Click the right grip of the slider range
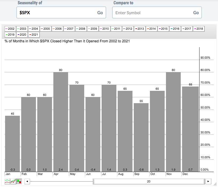The height and width of the screenshot is (187, 218). point(204,181)
